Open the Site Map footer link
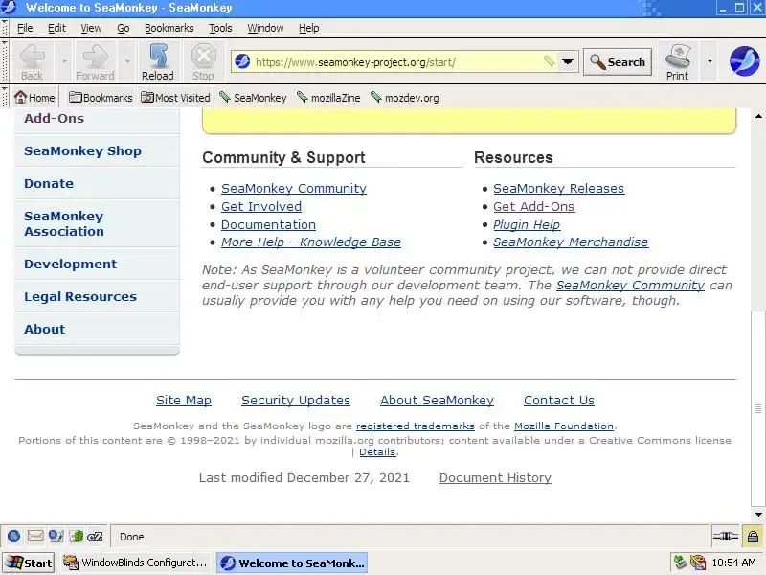The width and height of the screenshot is (766, 575). point(184,400)
